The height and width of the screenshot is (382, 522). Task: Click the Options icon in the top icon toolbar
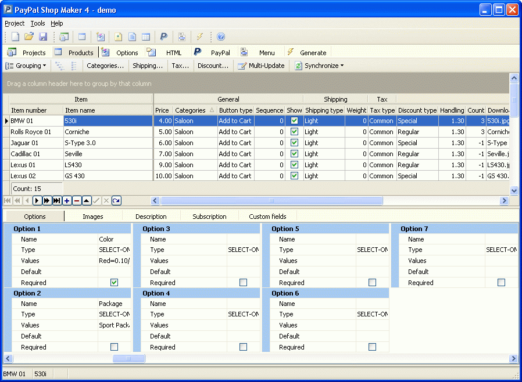pyautogui.click(x=100, y=37)
